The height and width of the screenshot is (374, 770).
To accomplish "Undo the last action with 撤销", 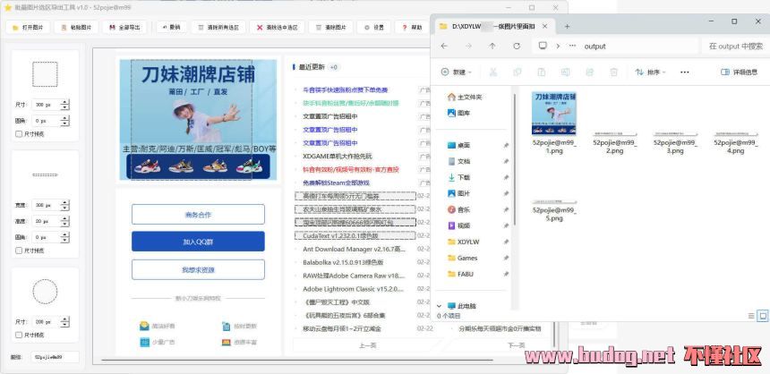I will (171, 28).
